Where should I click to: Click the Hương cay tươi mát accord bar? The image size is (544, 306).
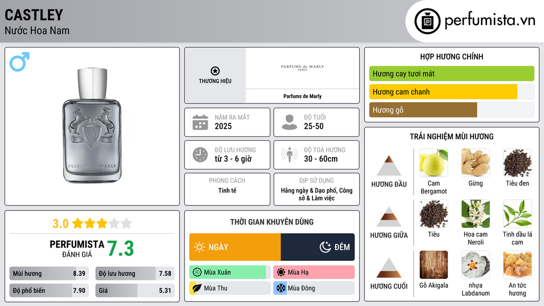tap(451, 74)
